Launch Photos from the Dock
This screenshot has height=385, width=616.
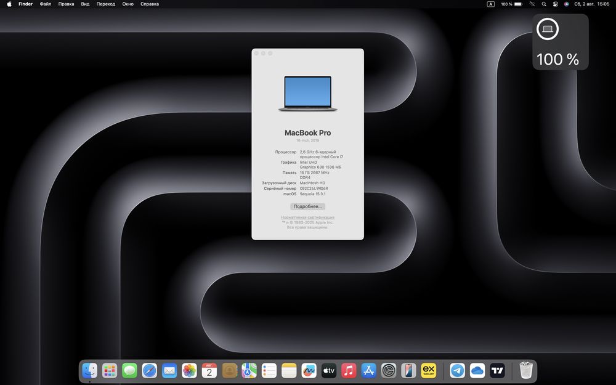(x=189, y=370)
